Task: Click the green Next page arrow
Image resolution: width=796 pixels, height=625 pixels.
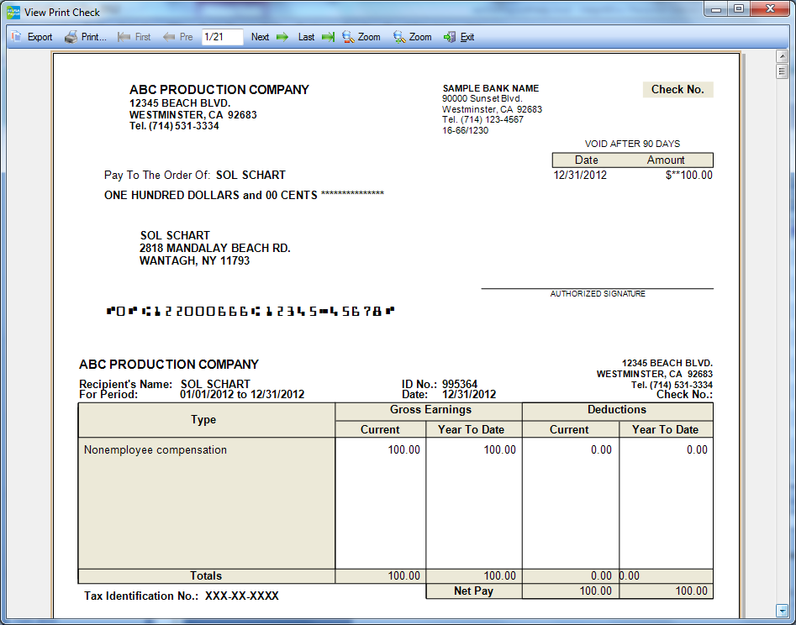Action: 282,37
